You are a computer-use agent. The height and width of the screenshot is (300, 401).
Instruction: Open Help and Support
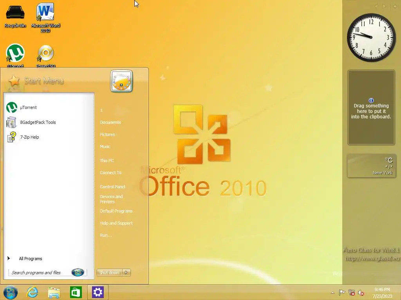(x=116, y=223)
